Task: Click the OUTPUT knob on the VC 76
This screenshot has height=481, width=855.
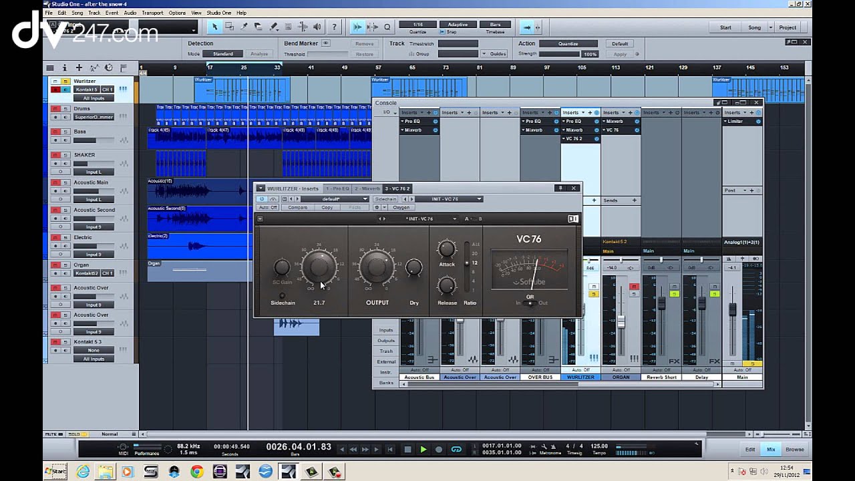Action: point(377,267)
